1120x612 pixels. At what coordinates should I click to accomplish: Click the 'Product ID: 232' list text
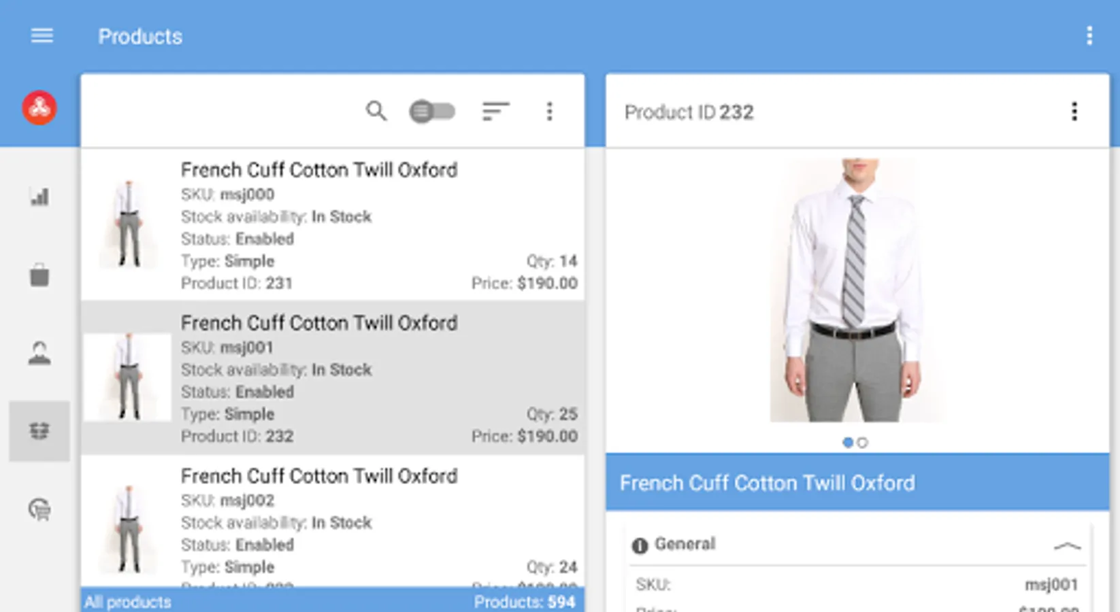(237, 437)
